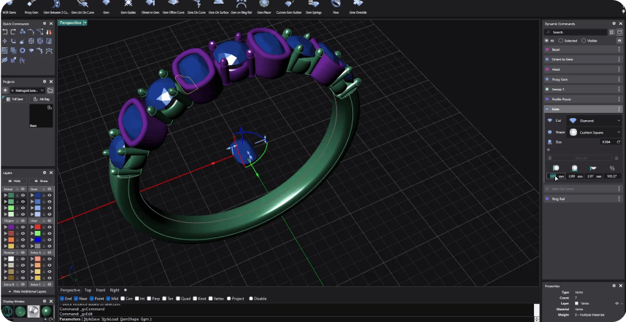Open the gem Cut dropdown showing Diamond
This screenshot has height=322, width=626.
[x=595, y=120]
